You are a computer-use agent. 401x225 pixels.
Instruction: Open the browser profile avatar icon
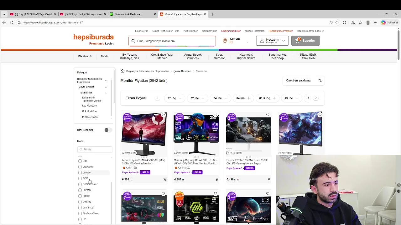click(x=368, y=22)
